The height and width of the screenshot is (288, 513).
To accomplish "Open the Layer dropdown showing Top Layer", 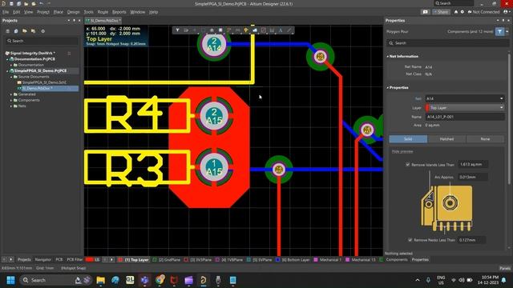I will (x=464, y=107).
